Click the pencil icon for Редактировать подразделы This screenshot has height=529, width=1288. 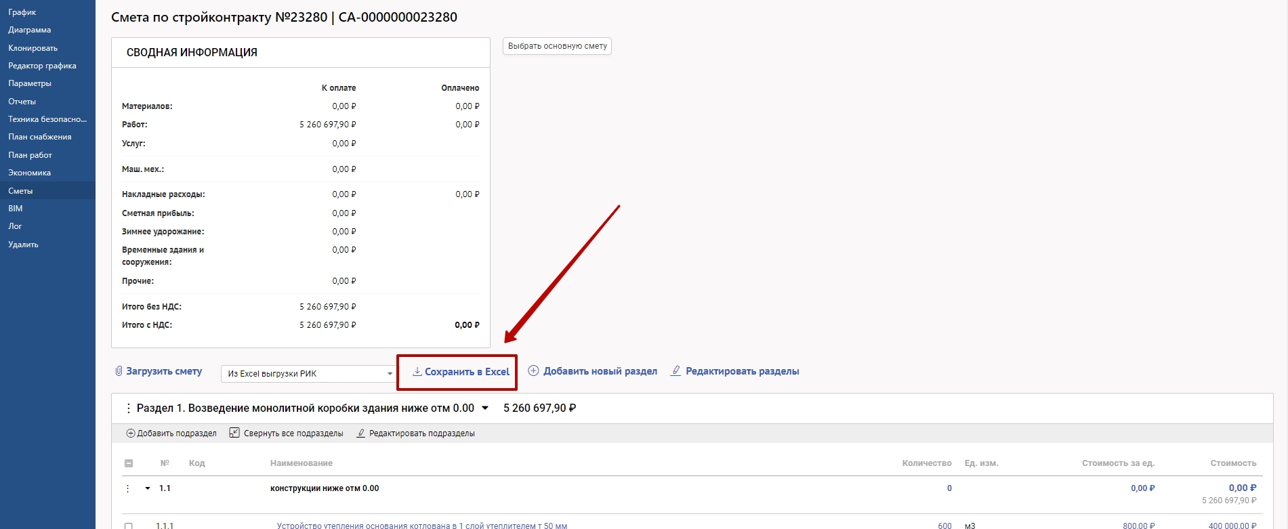coord(361,433)
